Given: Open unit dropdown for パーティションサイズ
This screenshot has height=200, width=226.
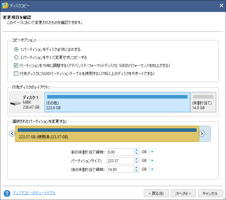Looking at the screenshot, I should pos(152,161).
